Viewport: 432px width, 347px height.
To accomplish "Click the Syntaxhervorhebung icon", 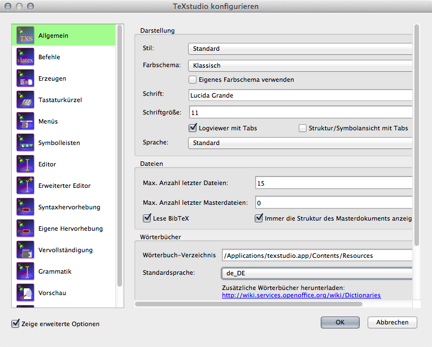I will pyautogui.click(x=25, y=207).
